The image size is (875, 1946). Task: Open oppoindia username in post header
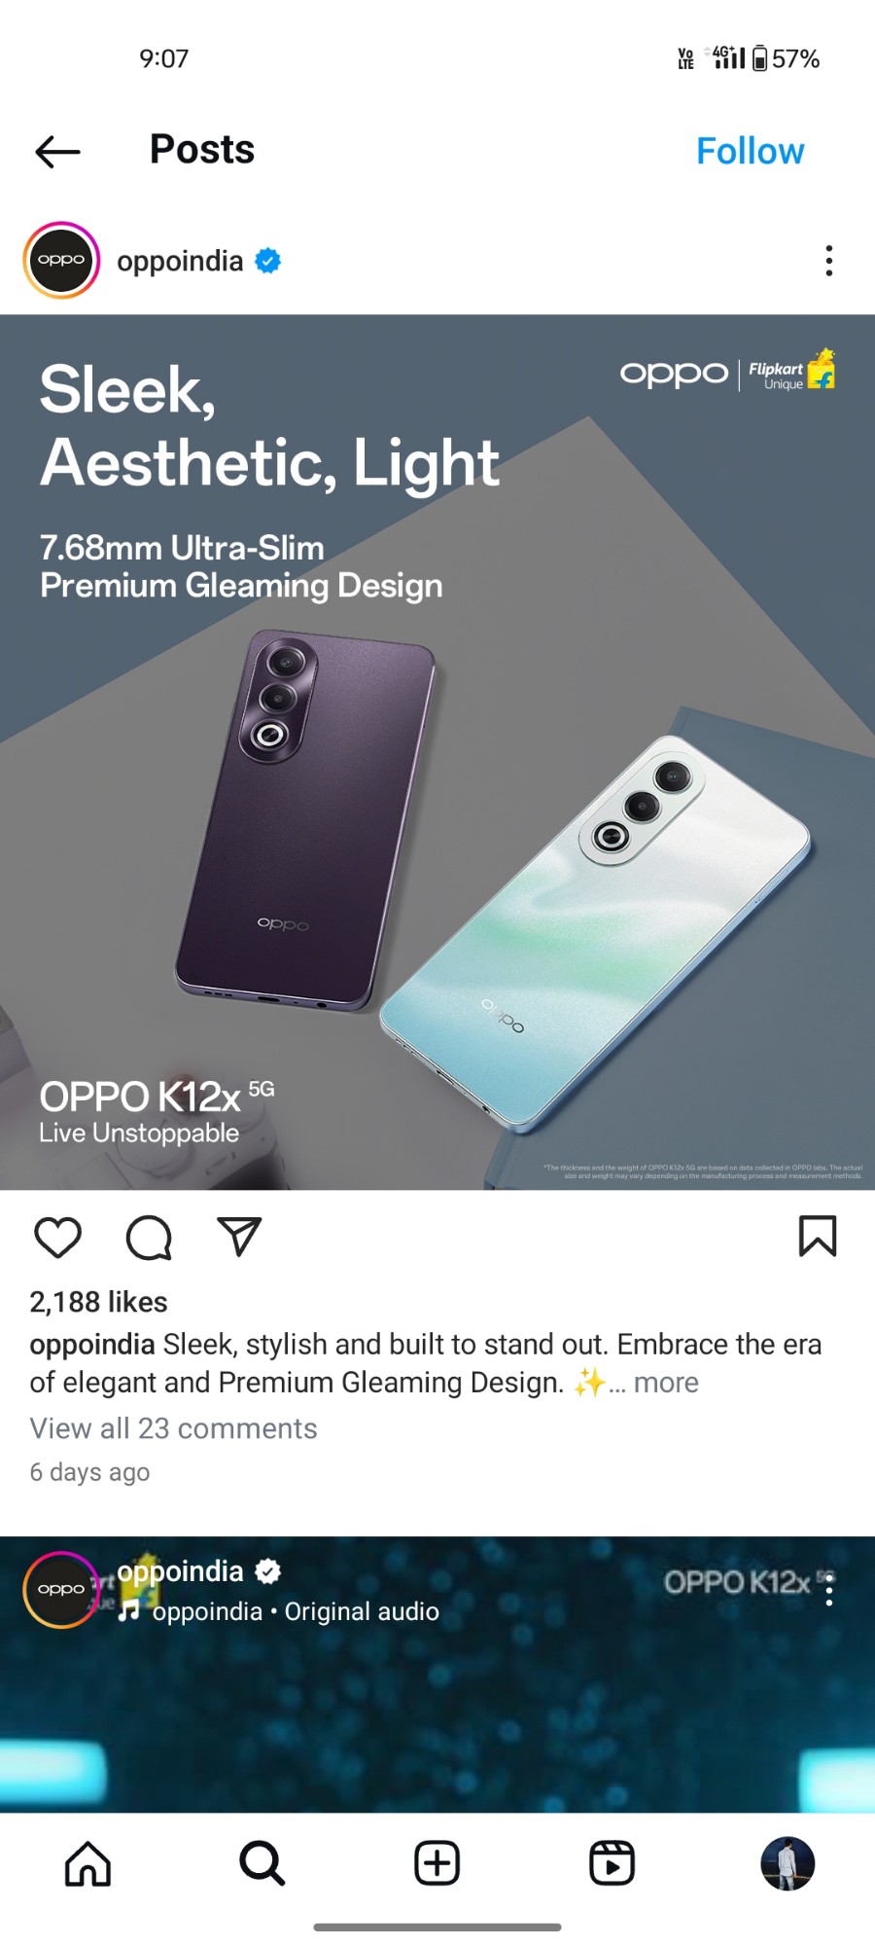(x=180, y=261)
